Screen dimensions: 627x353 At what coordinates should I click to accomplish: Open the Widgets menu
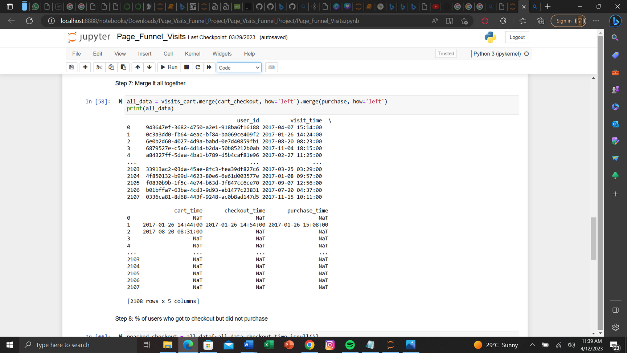(222, 54)
